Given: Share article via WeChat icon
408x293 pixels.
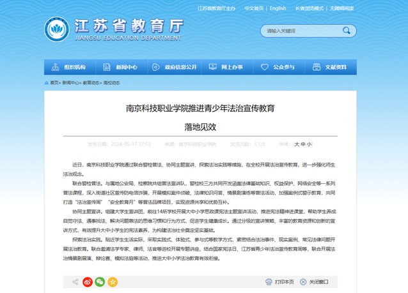Looking at the screenshot, I should 100,281.
